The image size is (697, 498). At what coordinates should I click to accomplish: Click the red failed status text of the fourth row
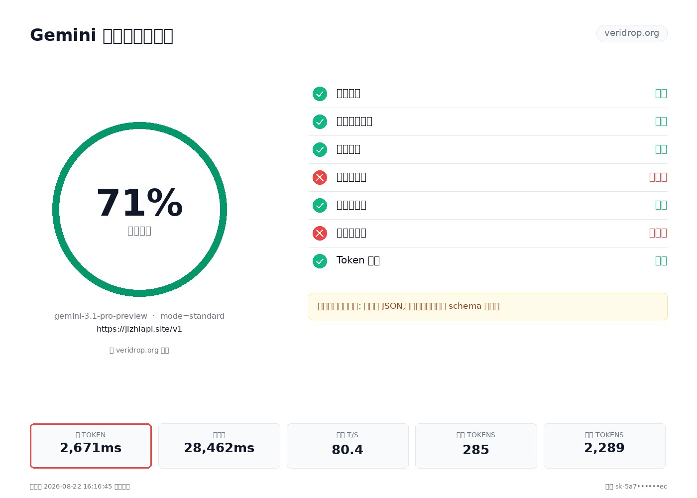[658, 177]
